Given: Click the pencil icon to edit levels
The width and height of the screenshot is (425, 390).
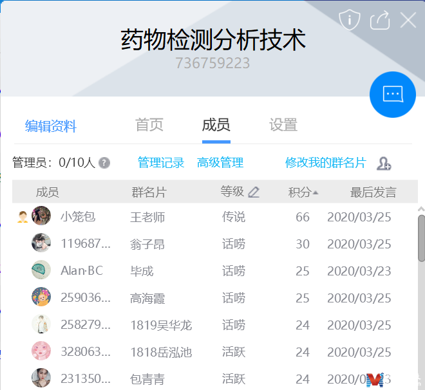Looking at the screenshot, I should coord(254,192).
